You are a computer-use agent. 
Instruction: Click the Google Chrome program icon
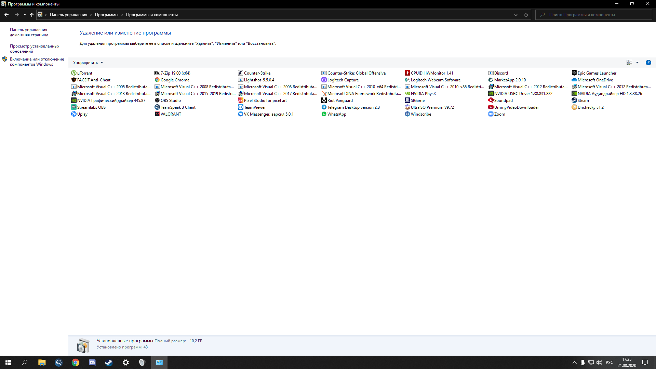tap(157, 80)
